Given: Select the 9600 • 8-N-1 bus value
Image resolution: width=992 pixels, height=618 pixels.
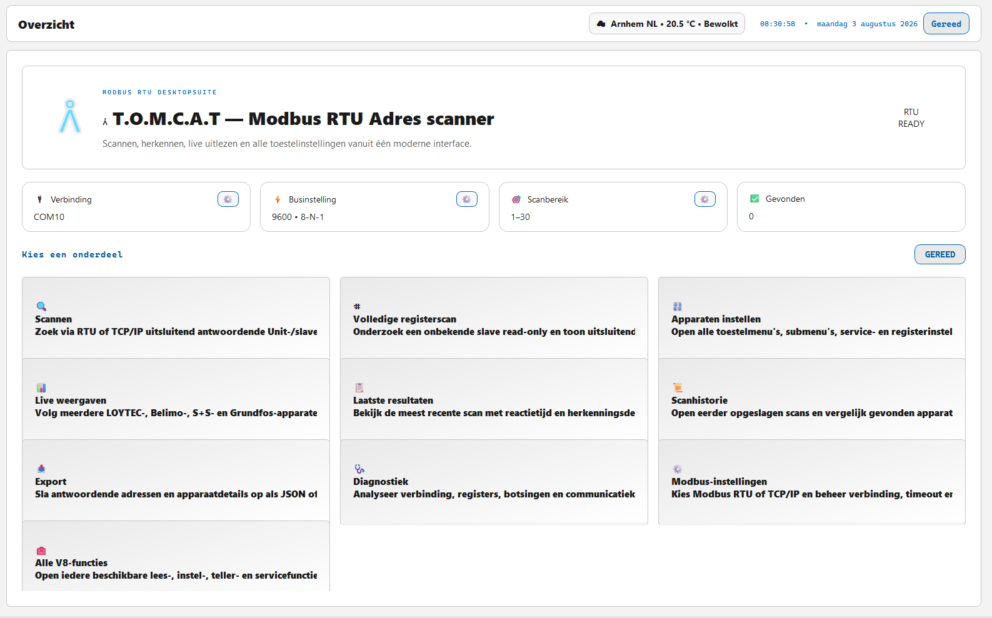Looking at the screenshot, I should [298, 217].
